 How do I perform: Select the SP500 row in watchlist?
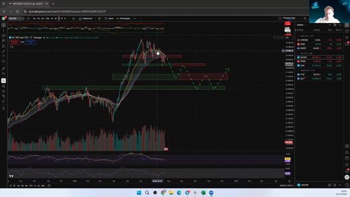[319, 61]
